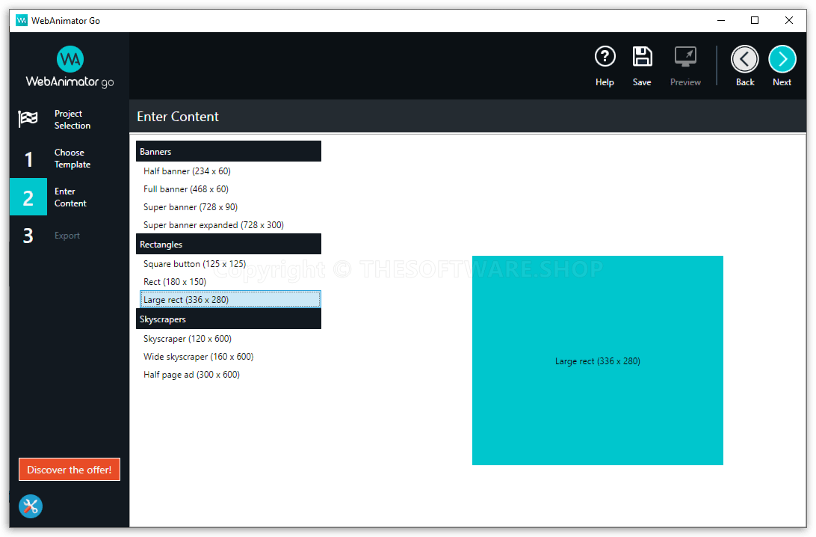The height and width of the screenshot is (537, 816).
Task: Select Wide skyscraper (160 x 600)
Action: [198, 357]
